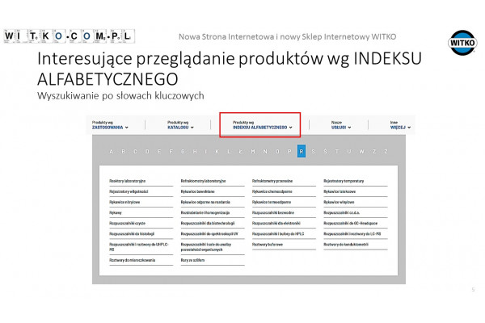The image size is (485, 323).
Task: Choose letter D in the index
Action: (x=147, y=152)
